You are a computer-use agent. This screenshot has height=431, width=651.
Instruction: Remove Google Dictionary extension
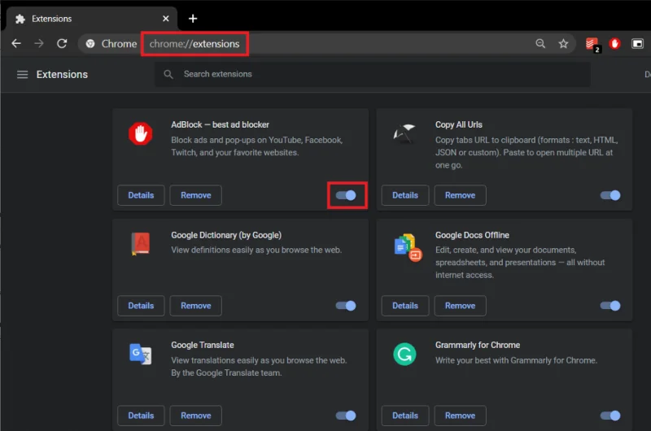coord(195,306)
